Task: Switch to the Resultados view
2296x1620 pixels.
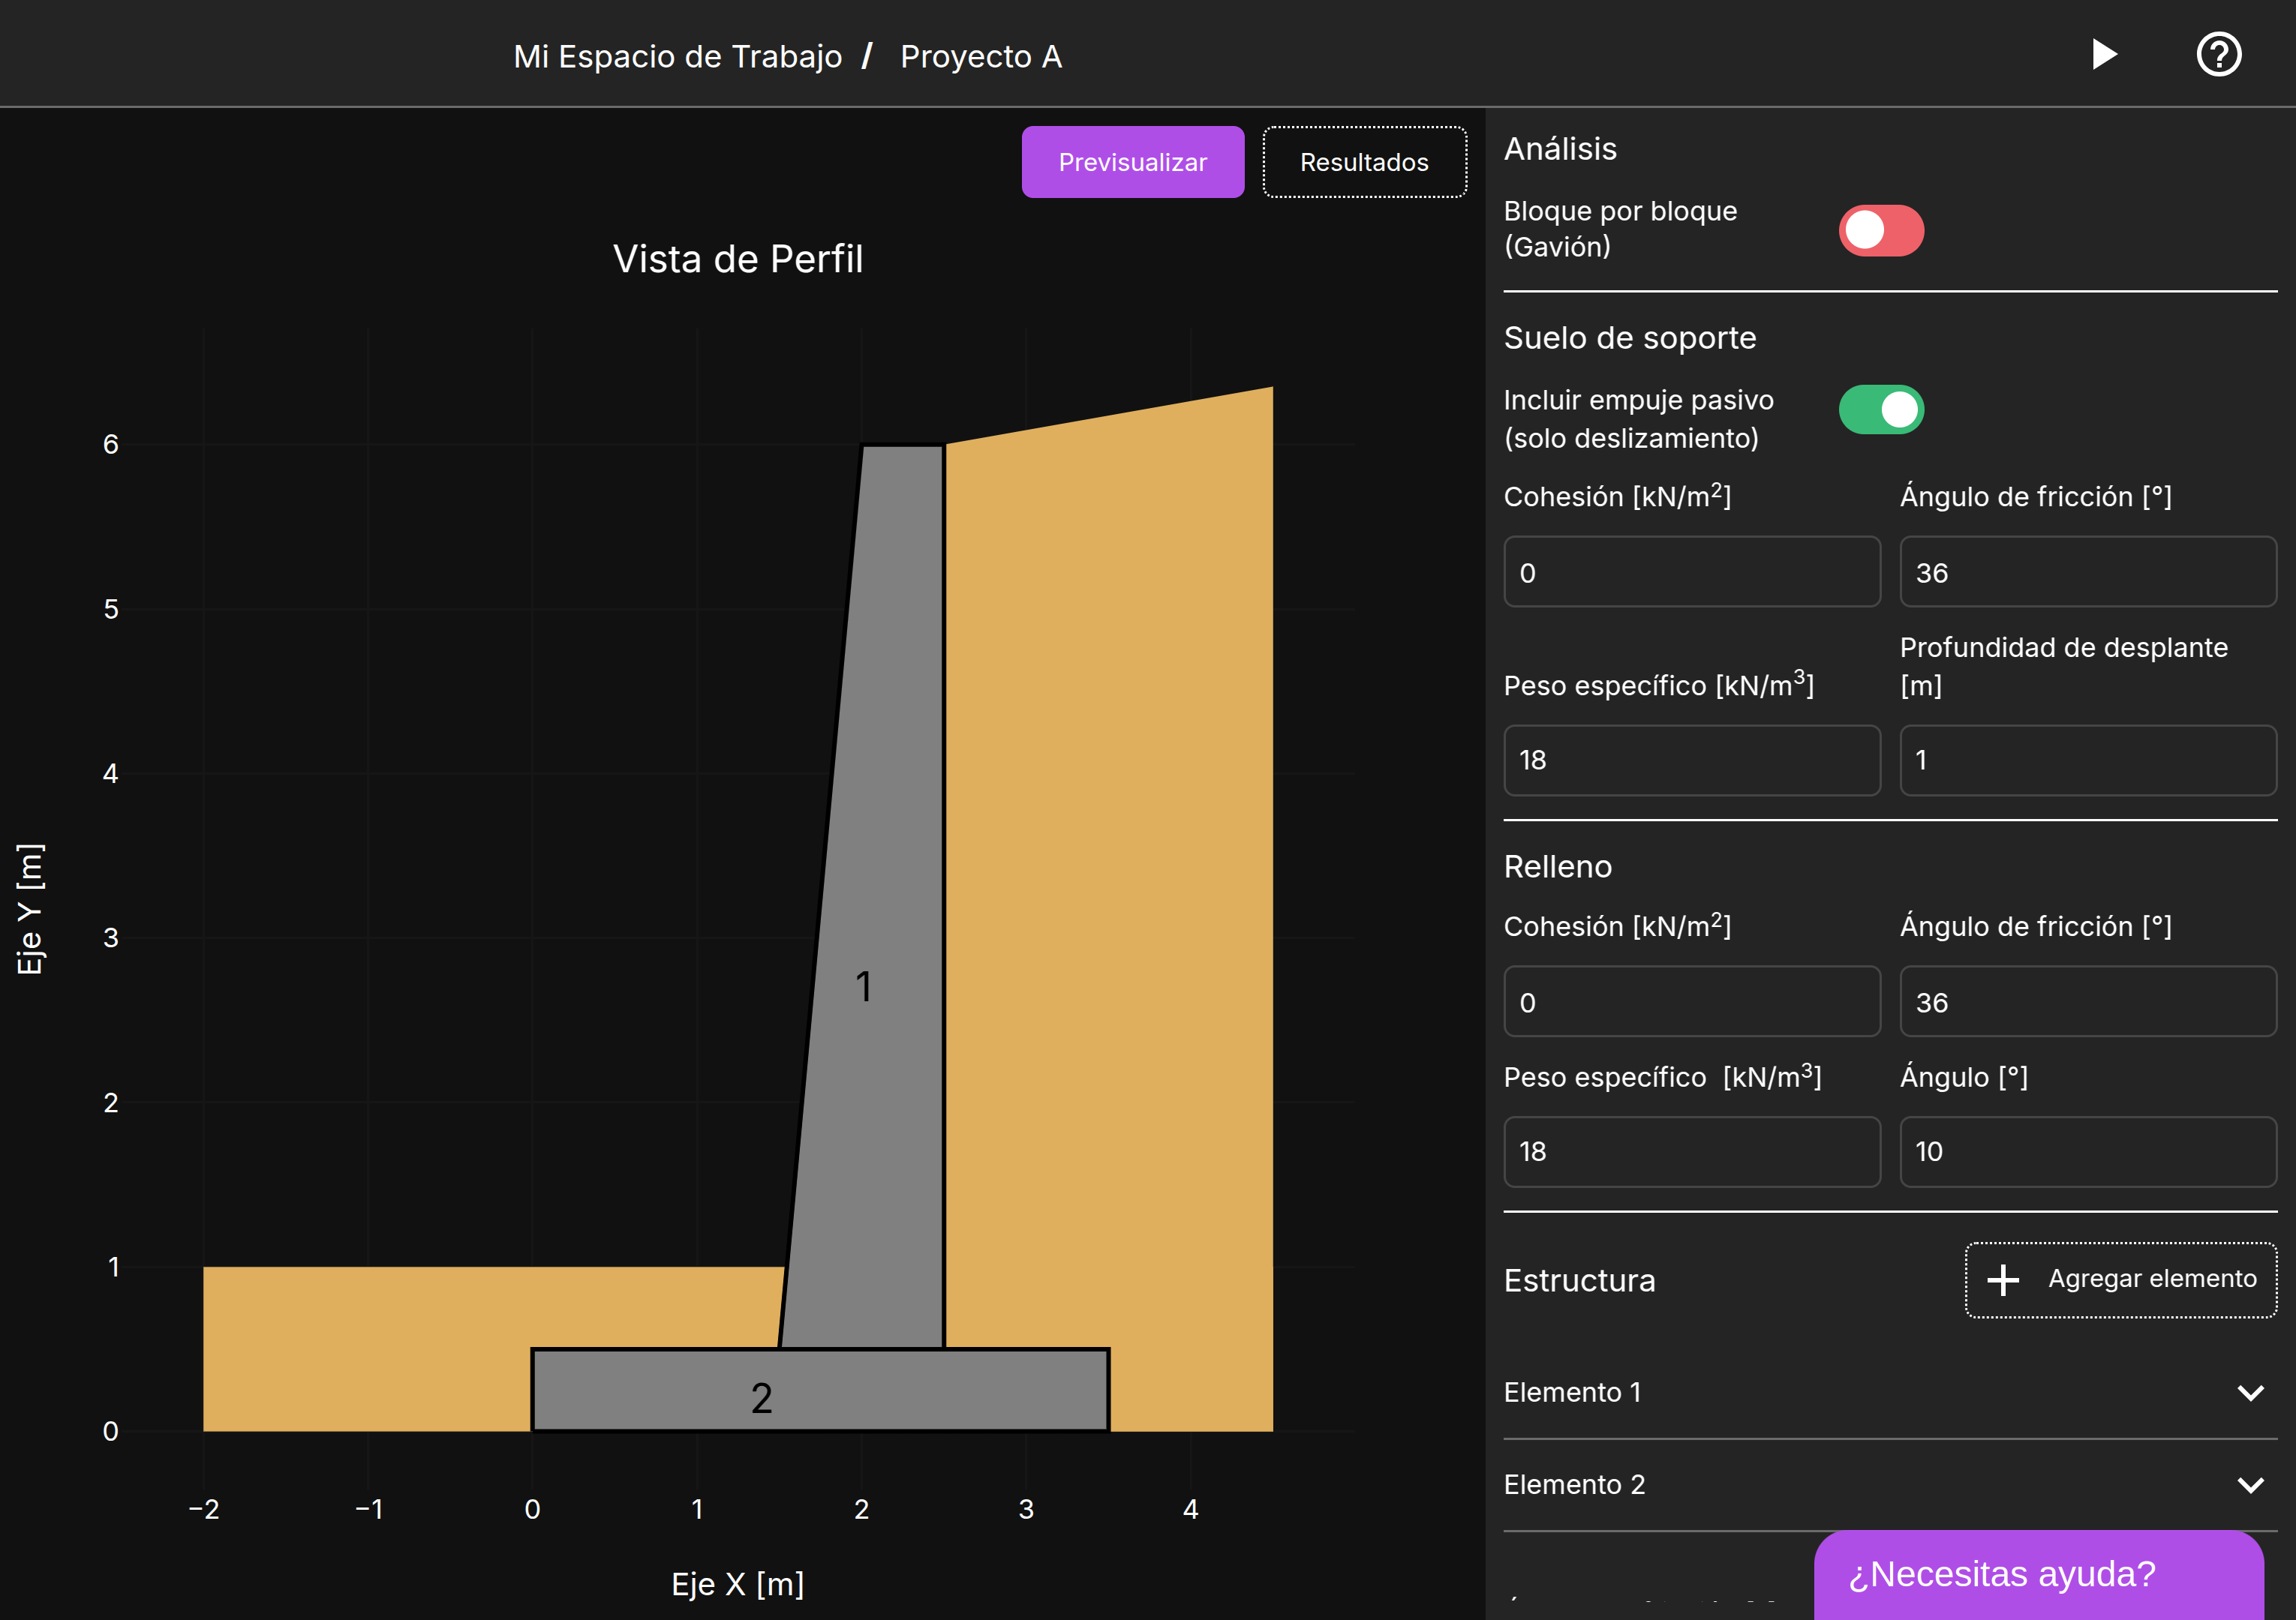Action: tap(1365, 161)
